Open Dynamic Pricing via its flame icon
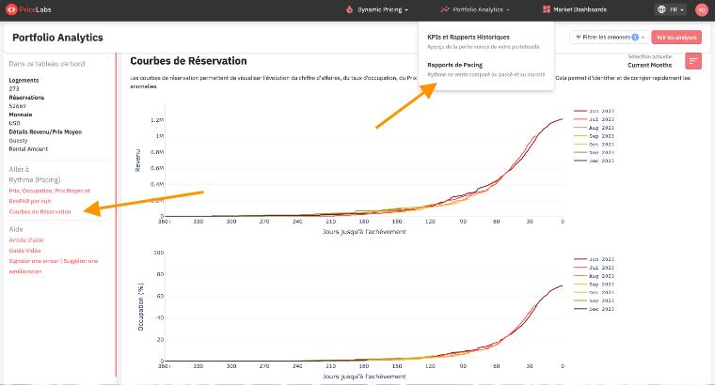Viewport: 715px width, 385px height. [x=350, y=9]
